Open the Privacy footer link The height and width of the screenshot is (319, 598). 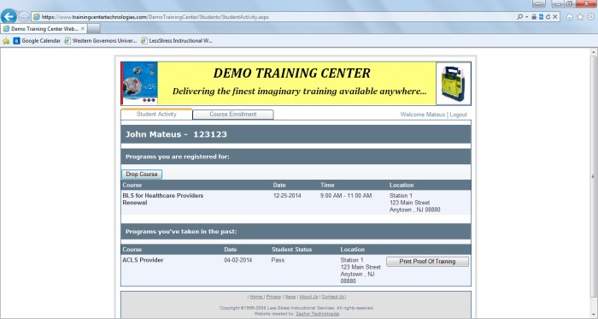click(x=273, y=297)
